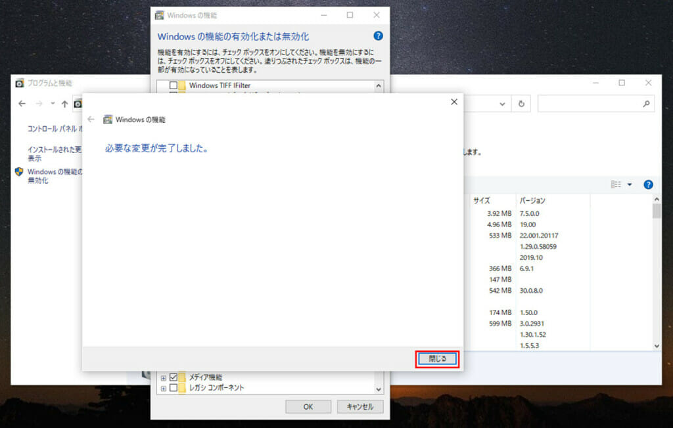Click the help icon in the Windows の機能 title bar

[377, 36]
